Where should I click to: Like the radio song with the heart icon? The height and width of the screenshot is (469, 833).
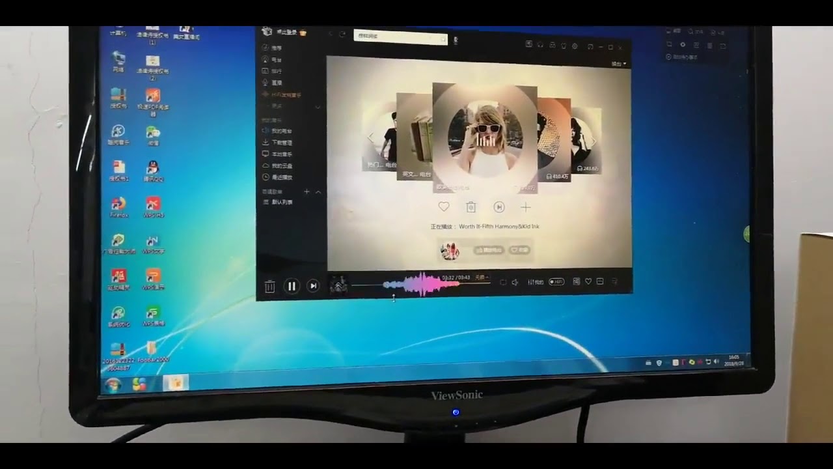coord(443,206)
